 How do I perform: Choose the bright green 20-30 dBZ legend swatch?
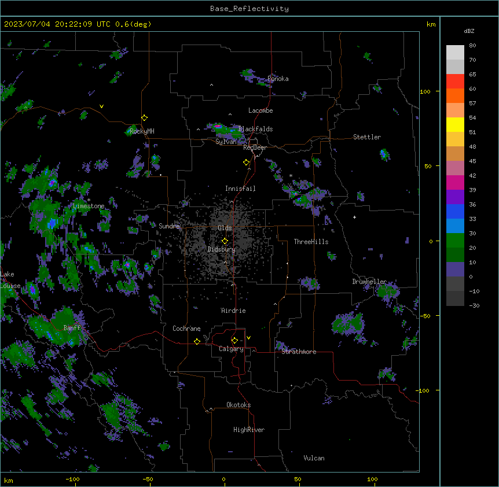click(x=455, y=241)
